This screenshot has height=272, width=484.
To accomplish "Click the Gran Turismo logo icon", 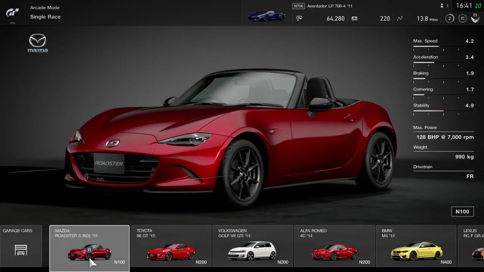I will click(x=12, y=12).
